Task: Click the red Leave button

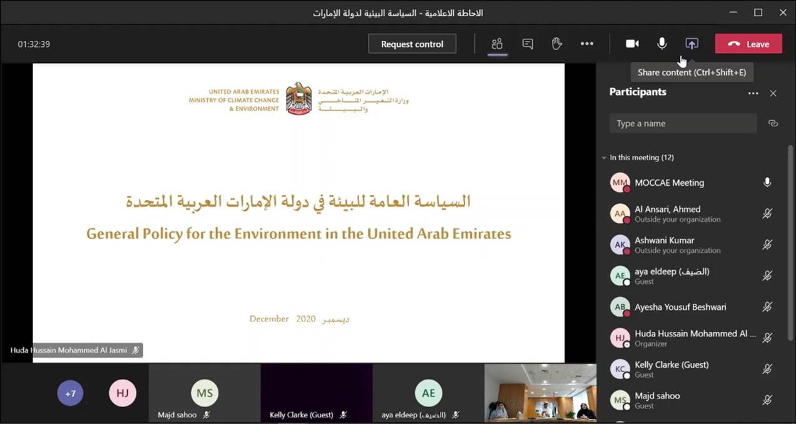Action: (748, 44)
